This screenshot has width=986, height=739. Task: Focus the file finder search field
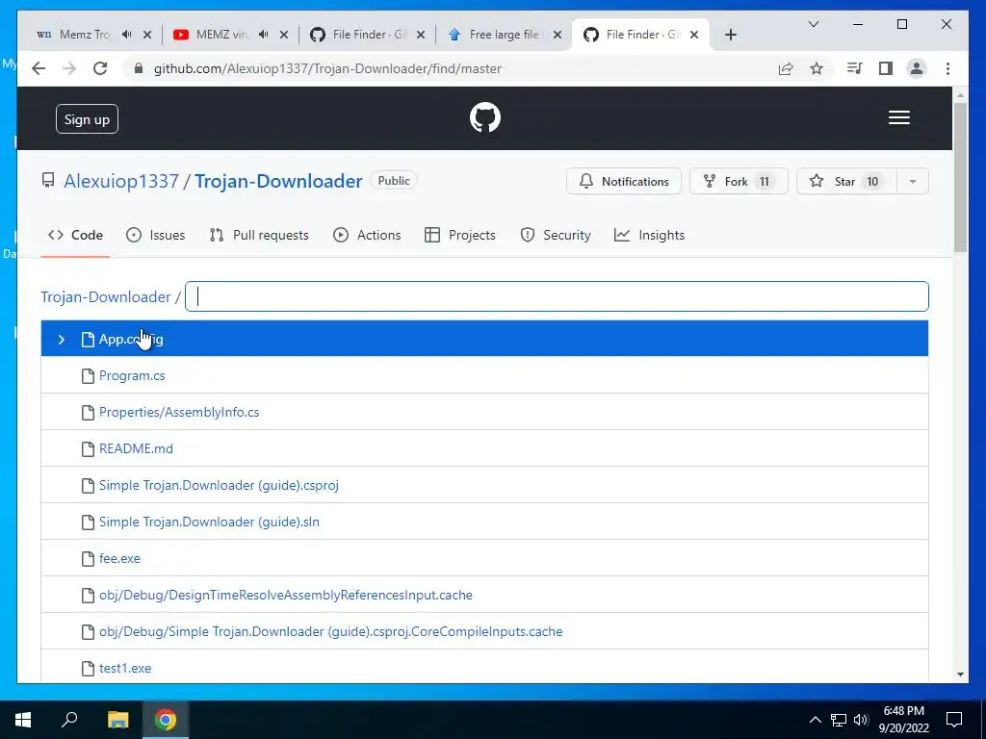558,296
